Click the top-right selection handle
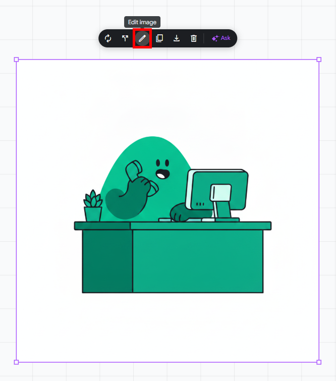This screenshot has width=336, height=381. (319, 60)
